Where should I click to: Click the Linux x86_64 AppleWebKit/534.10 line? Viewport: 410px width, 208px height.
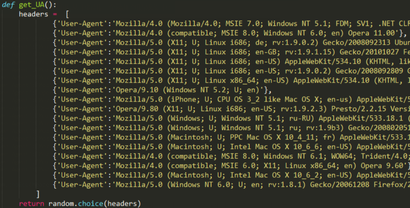pos(231,80)
